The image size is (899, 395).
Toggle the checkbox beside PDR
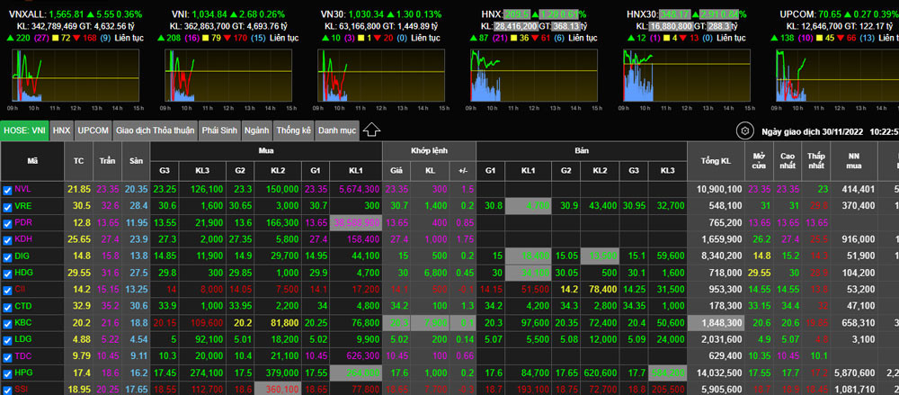point(8,222)
